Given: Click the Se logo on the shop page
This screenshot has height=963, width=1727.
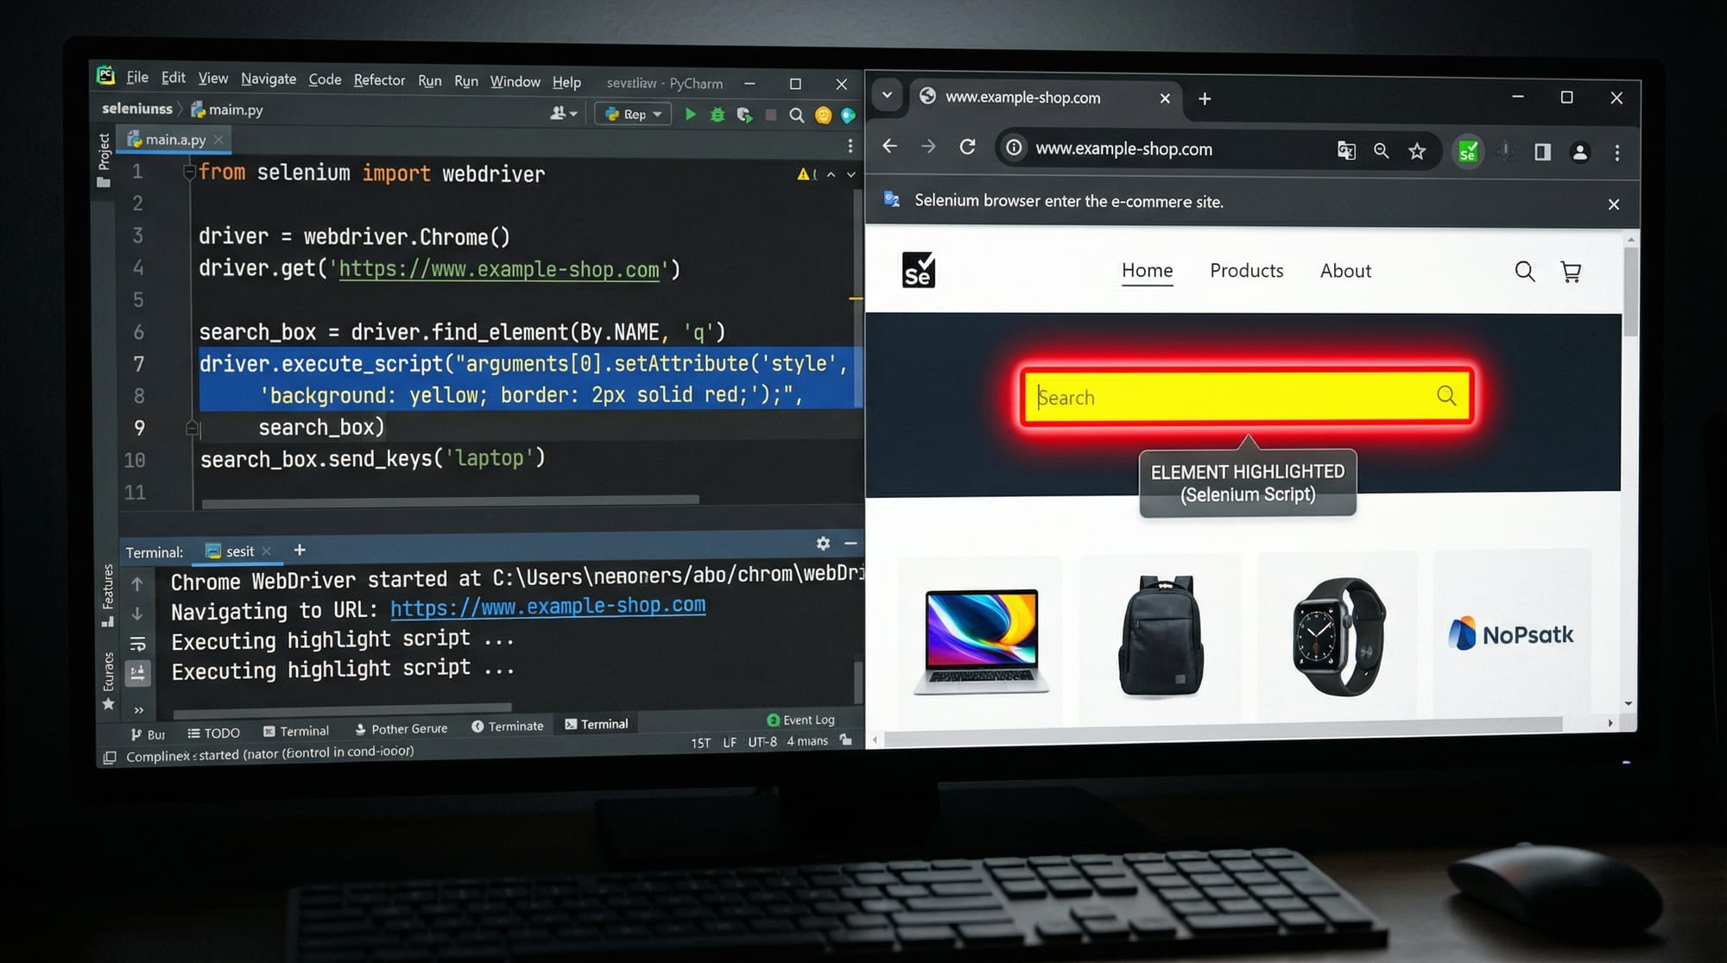Looking at the screenshot, I should click(919, 270).
